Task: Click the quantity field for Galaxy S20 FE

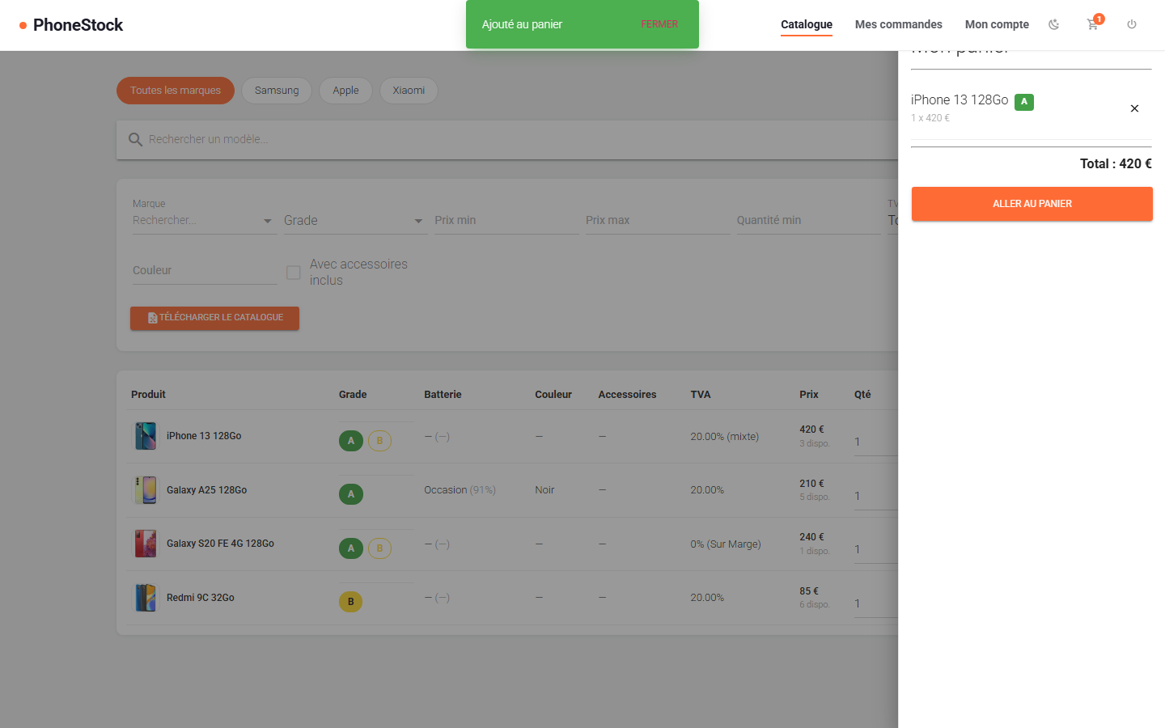Action: [x=876, y=550]
